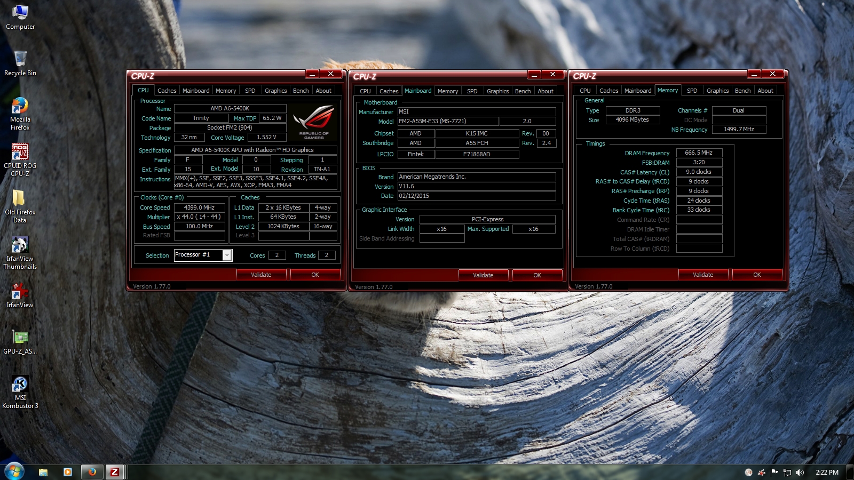The height and width of the screenshot is (480, 854).
Task: Open Windows Explorer from taskbar
Action: [x=43, y=472]
